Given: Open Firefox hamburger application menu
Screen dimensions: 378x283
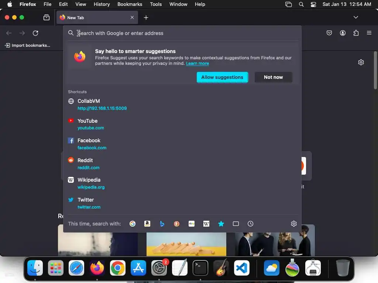Looking at the screenshot, I should pos(369,33).
